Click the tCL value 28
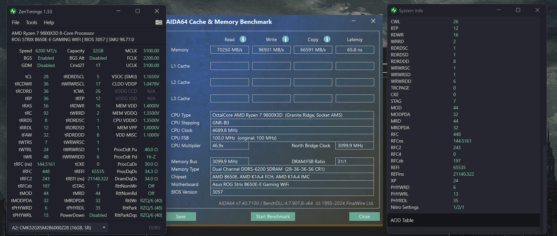 46,77
